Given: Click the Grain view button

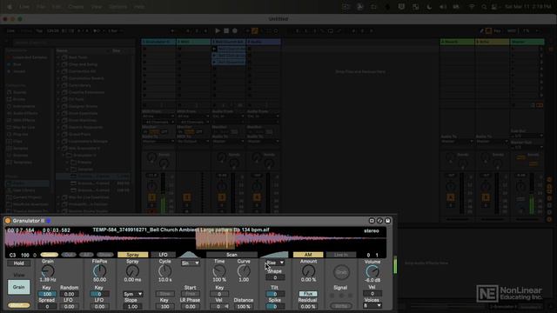Looking at the screenshot, I should click(19, 287).
